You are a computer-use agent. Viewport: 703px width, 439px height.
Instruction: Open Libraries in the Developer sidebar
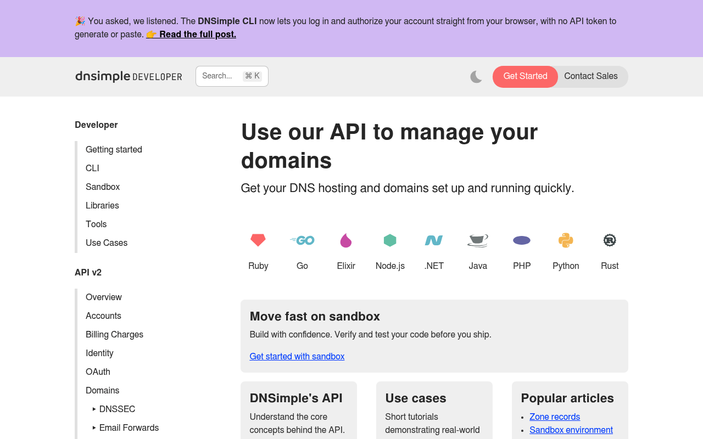[x=102, y=206]
